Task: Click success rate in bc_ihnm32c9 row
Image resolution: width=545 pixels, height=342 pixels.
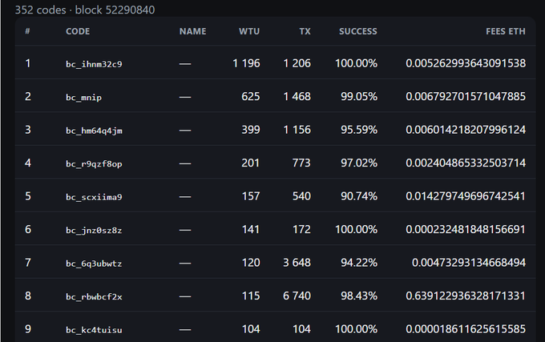Action: coord(357,63)
